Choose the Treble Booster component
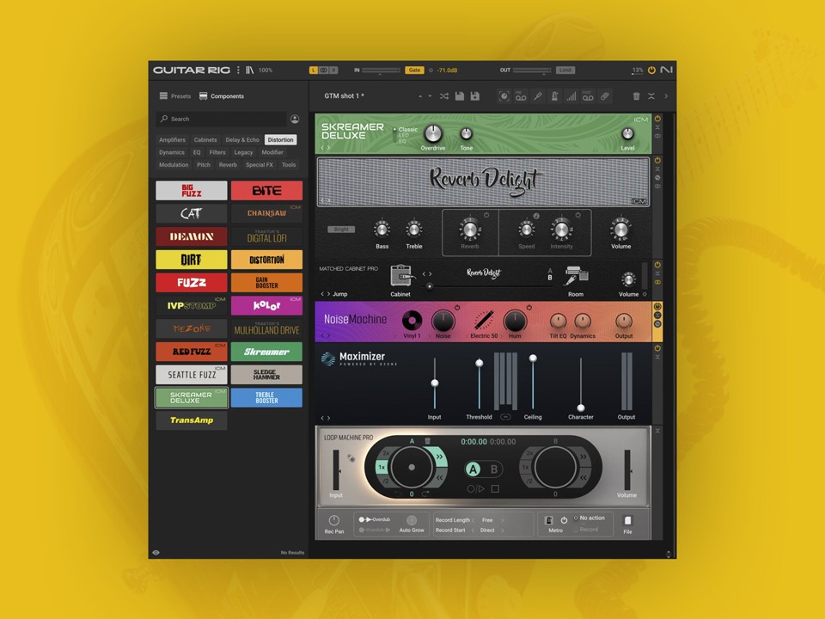Image resolution: width=825 pixels, height=619 pixels. [266, 397]
